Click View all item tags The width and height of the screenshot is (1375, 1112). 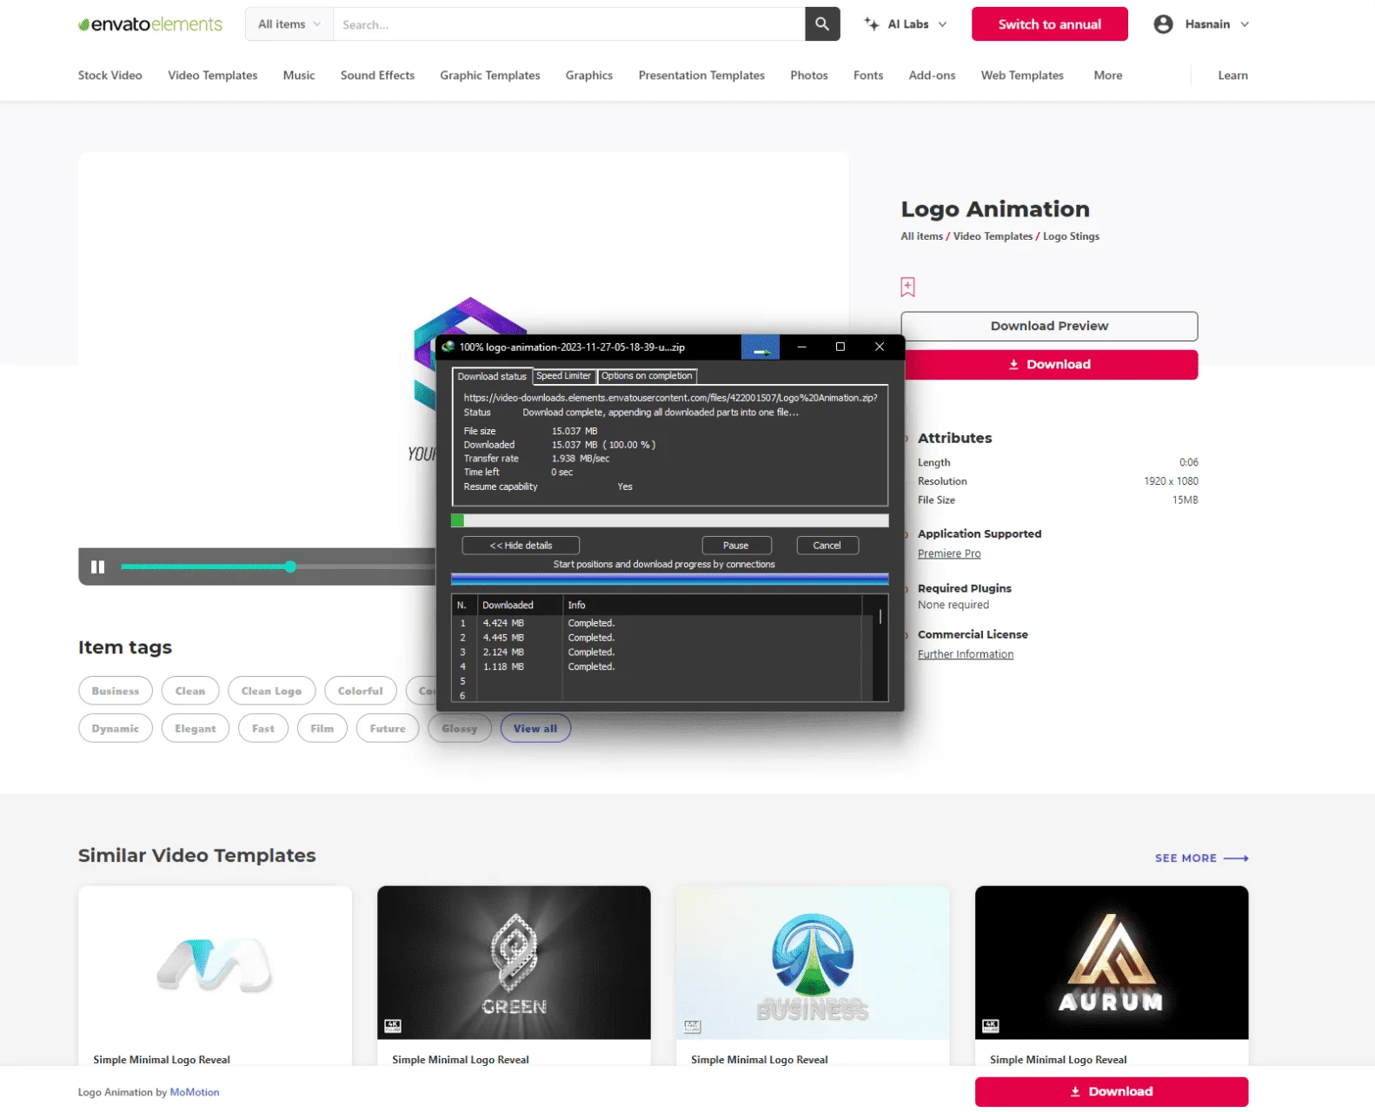535,728
